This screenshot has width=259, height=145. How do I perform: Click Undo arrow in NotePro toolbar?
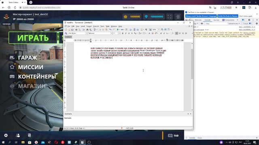point(110,30)
